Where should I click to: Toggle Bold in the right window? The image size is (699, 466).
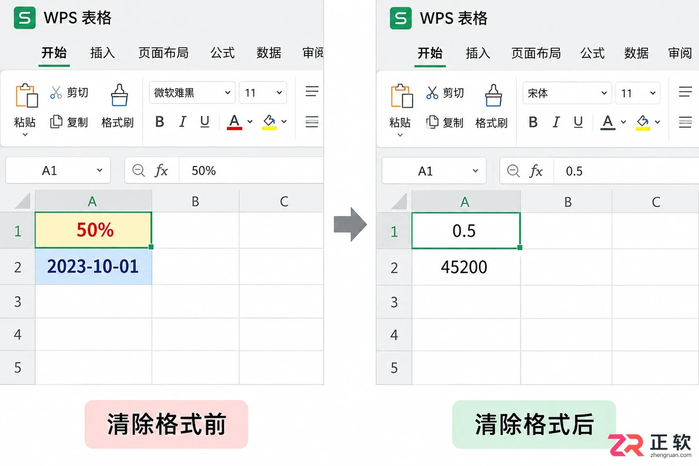(x=533, y=122)
